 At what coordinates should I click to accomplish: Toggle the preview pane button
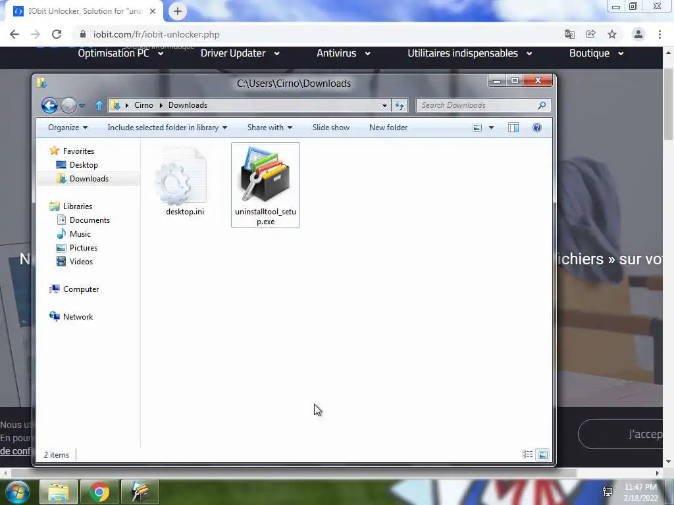pyautogui.click(x=513, y=128)
